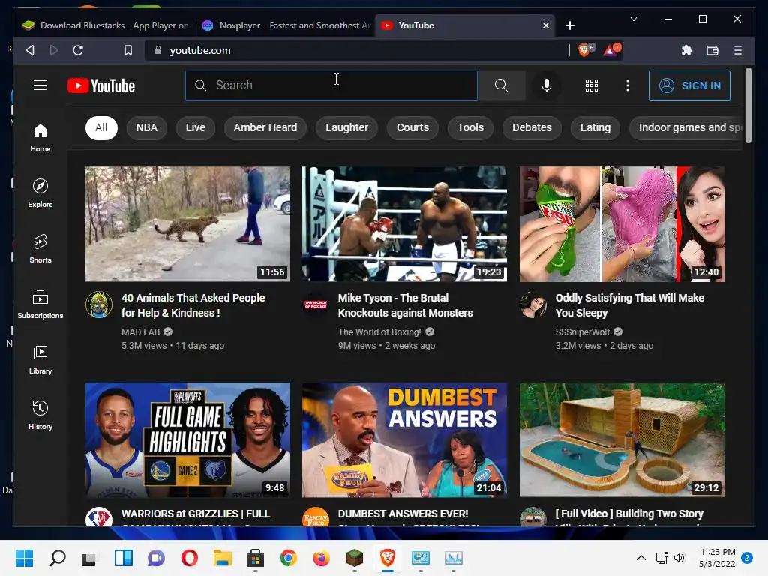The image size is (768, 576).
Task: Select the Amber Heard filter chip
Action: click(x=265, y=127)
